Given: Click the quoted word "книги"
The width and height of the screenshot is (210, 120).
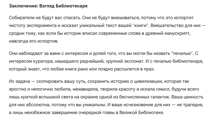Looking at the screenshot, I should click(137, 25).
